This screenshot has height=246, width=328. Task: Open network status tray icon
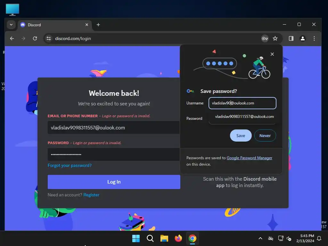pos(281,238)
